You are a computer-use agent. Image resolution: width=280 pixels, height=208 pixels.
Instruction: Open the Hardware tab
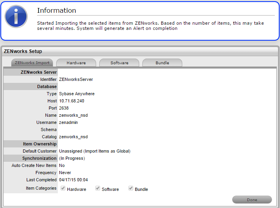(x=76, y=63)
